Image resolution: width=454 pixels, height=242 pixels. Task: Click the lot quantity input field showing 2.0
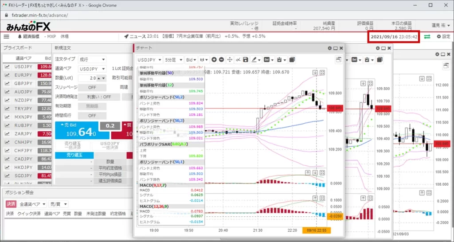[x=90, y=78]
